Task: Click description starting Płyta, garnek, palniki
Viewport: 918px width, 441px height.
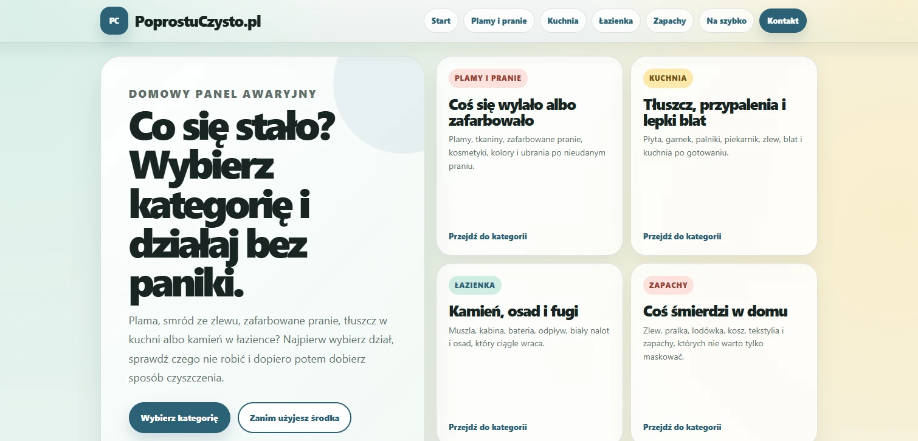Action: [723, 146]
